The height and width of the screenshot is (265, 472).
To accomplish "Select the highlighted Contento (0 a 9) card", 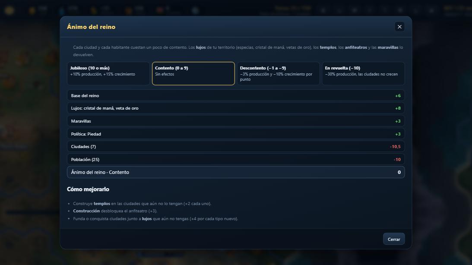I will 193,73.
